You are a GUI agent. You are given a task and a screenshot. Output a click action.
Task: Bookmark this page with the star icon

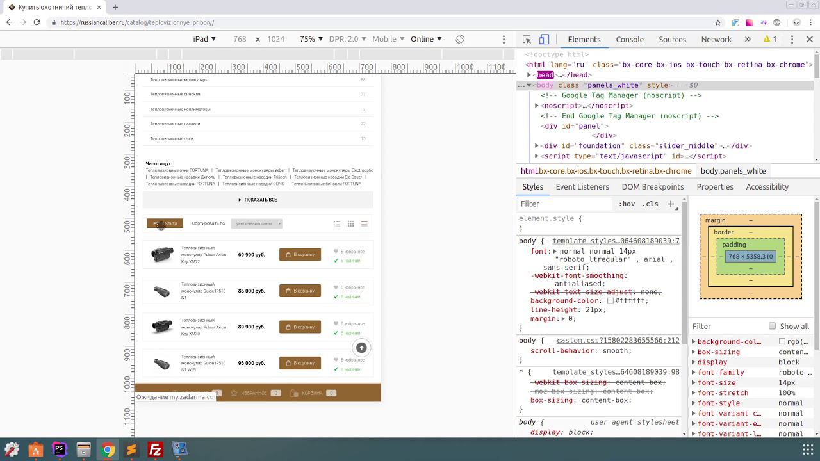[718, 22]
